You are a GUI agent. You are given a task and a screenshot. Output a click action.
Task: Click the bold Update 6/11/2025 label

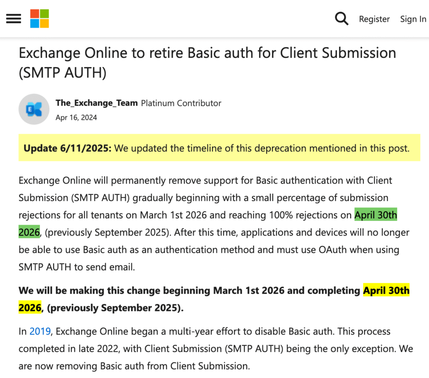click(67, 148)
